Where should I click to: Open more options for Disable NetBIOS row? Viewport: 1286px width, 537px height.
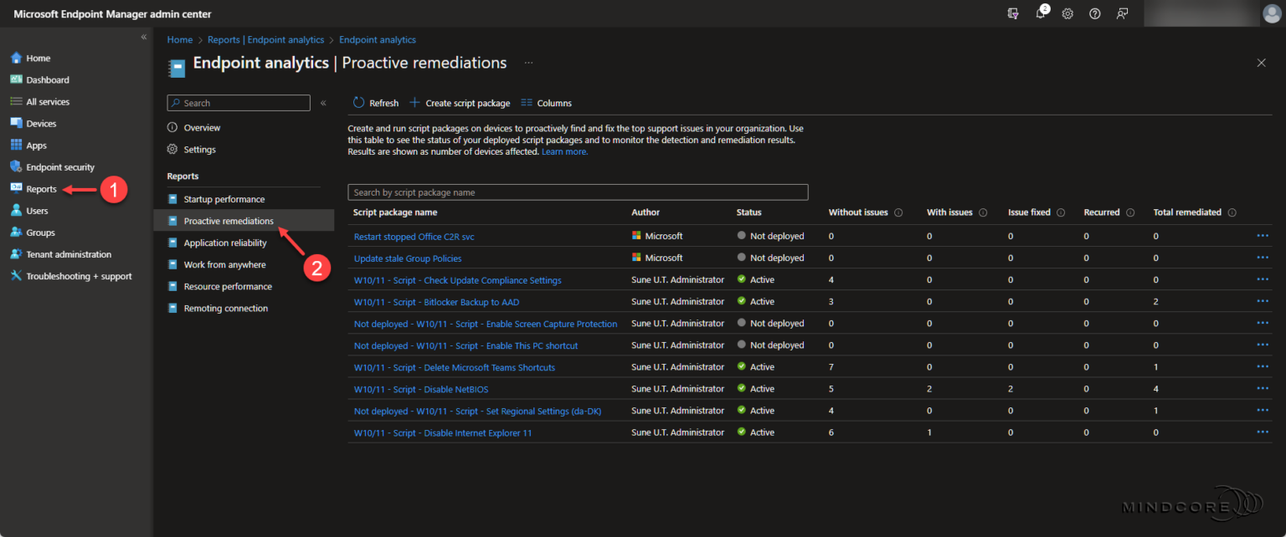point(1263,388)
